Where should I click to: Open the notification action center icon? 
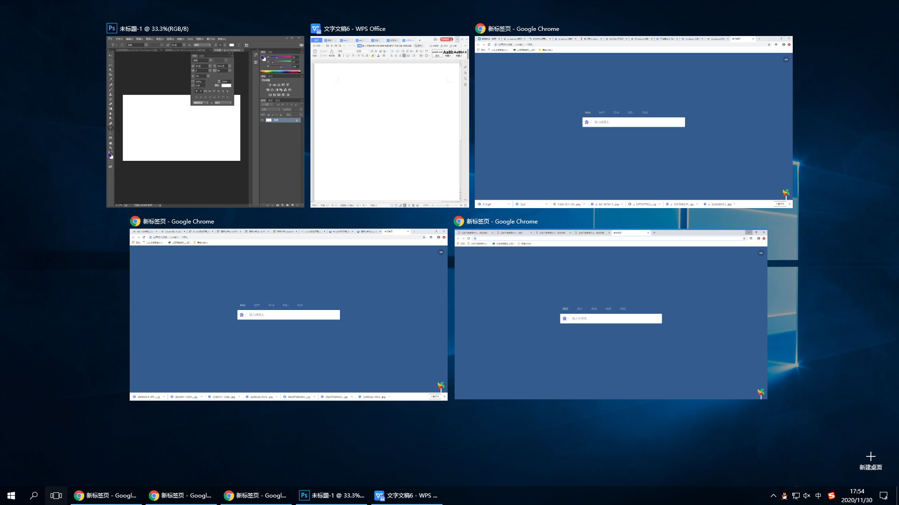pos(884,496)
